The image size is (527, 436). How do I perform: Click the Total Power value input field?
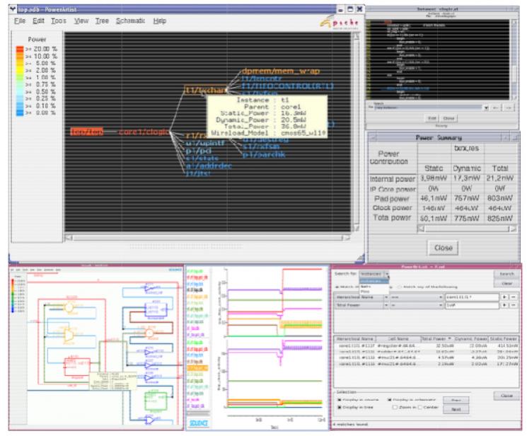pos(472,305)
